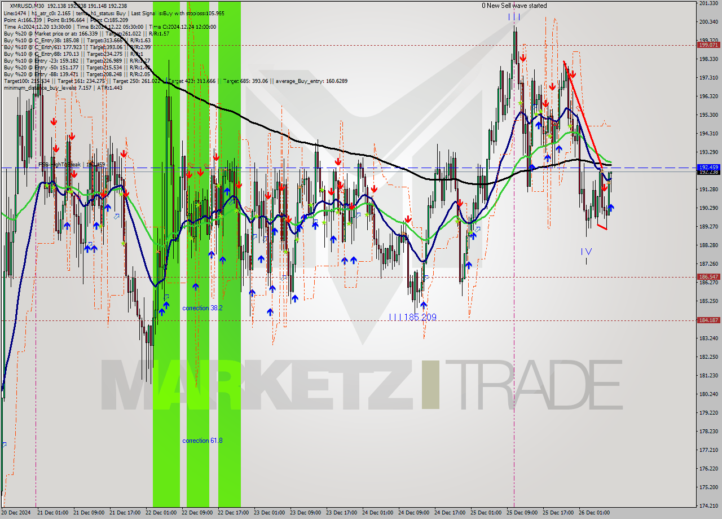Click the 174.210 price axis label
The width and height of the screenshot is (722, 519).
708,505
